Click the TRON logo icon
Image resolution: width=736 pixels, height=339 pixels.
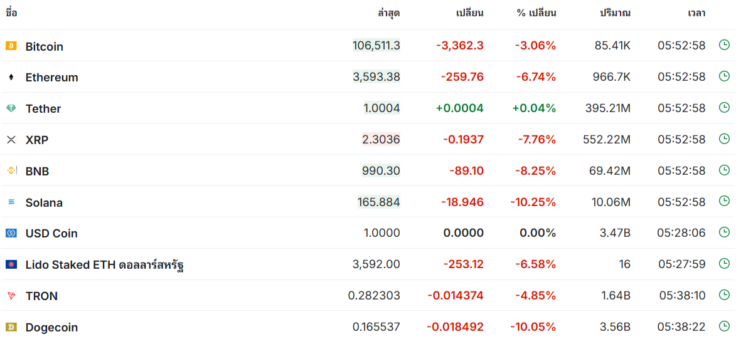pyautogui.click(x=11, y=296)
